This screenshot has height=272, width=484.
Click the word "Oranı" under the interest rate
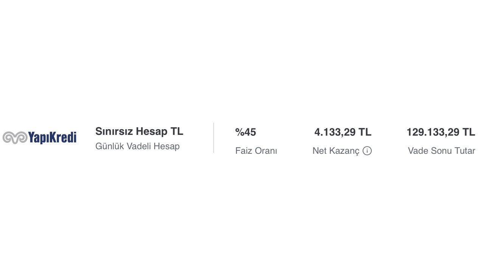266,151
